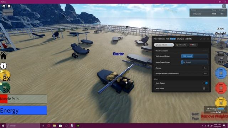Image resolution: width=228 pixels, height=128 pixels.
Task: Click the Add Weight label
Action: [x=221, y=31]
